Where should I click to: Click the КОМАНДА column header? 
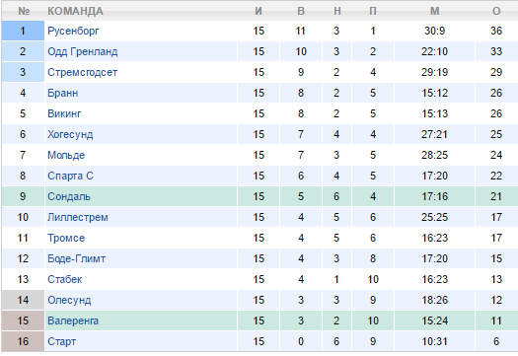(x=75, y=11)
